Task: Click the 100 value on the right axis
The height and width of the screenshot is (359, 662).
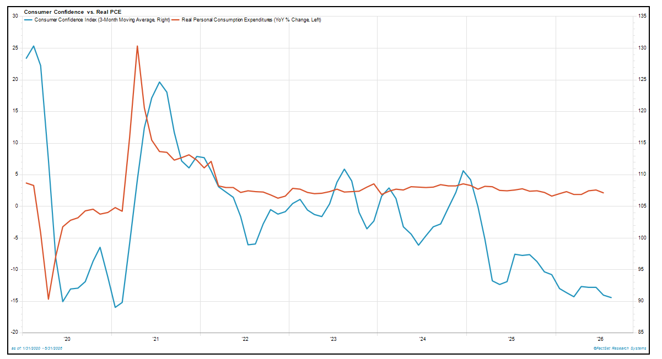Action: click(x=642, y=238)
